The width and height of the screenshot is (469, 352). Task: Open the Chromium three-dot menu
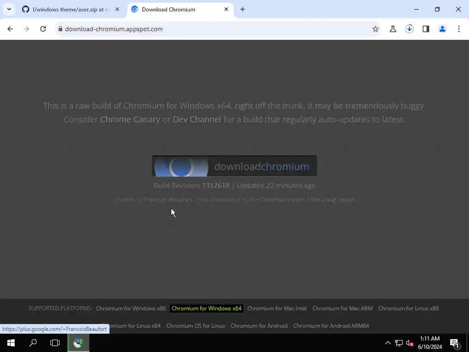[458, 29]
